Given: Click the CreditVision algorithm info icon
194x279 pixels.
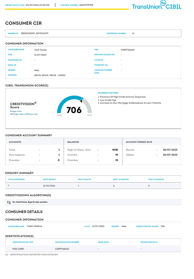Looking at the screenshot, I should [x=9, y=202].
